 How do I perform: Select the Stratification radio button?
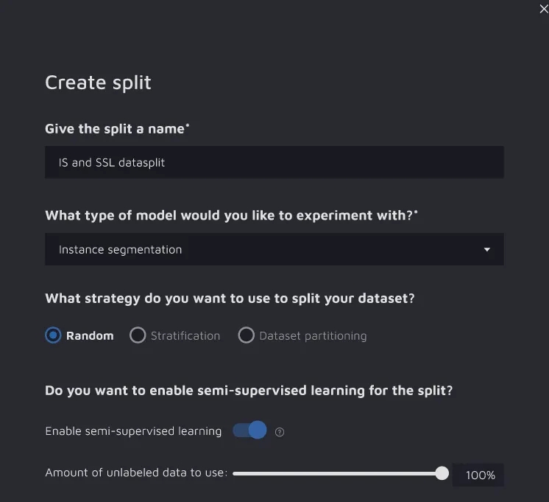138,335
